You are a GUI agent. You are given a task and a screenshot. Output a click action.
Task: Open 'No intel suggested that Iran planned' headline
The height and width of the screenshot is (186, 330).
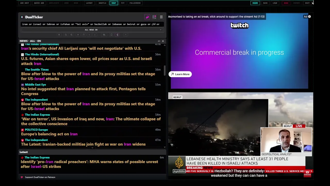pos(83,91)
